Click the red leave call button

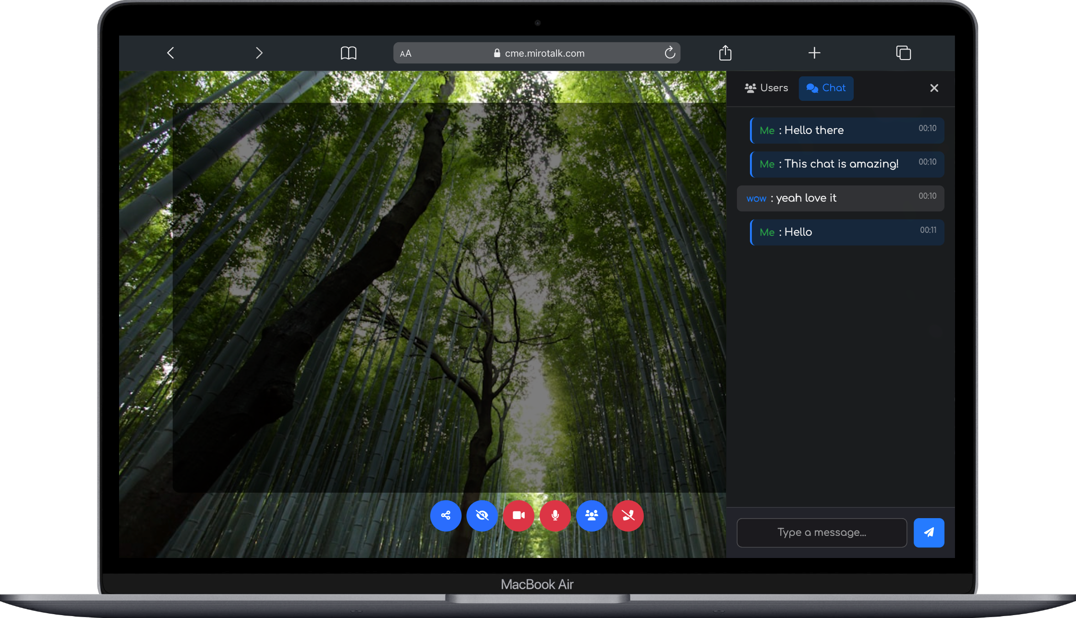(x=628, y=515)
